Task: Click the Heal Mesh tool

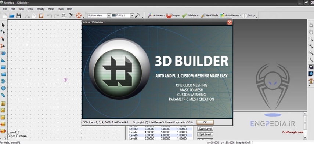Action: (x=209, y=15)
